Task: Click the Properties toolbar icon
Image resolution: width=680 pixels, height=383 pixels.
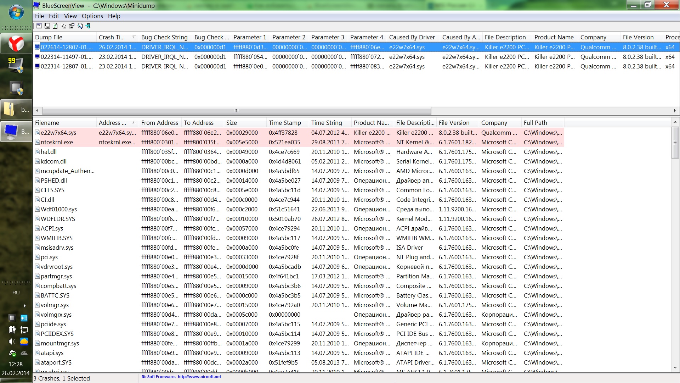Action: coord(72,26)
